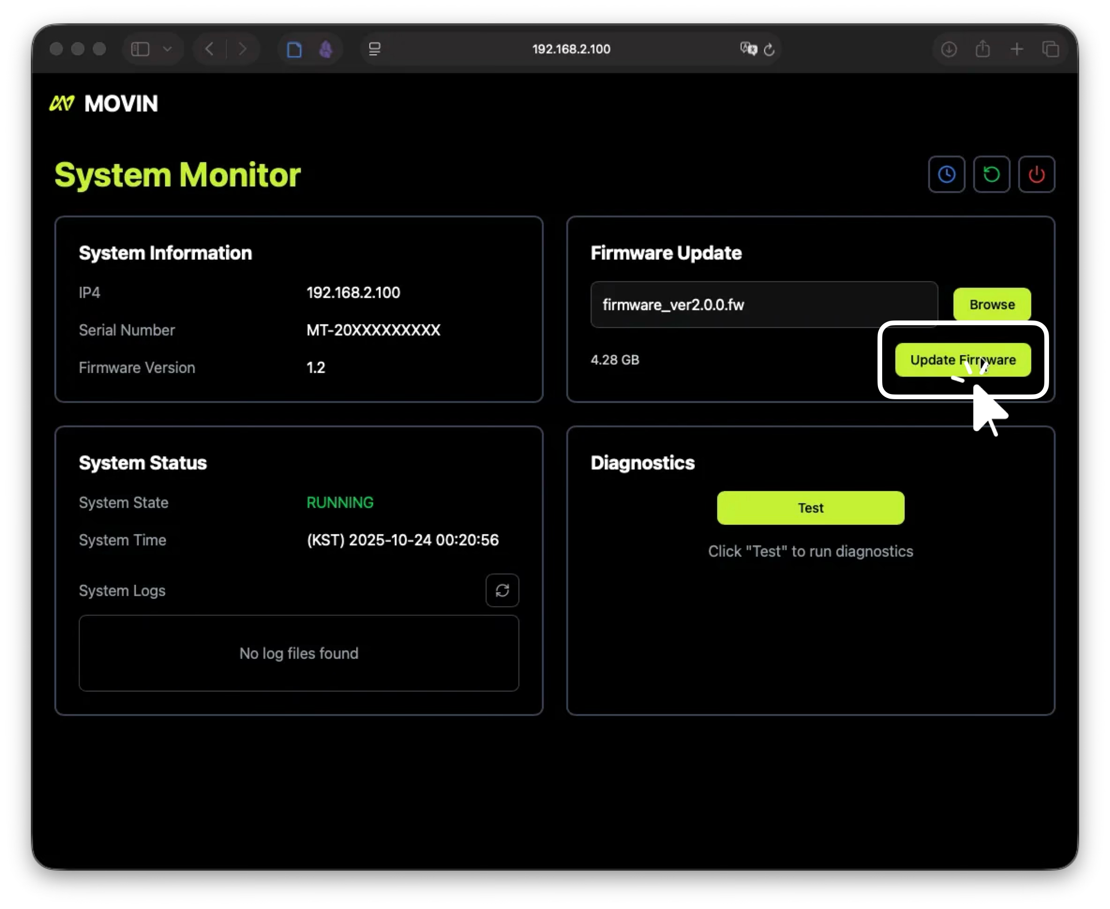
Task: Click the red power shutdown icon
Action: point(1036,174)
